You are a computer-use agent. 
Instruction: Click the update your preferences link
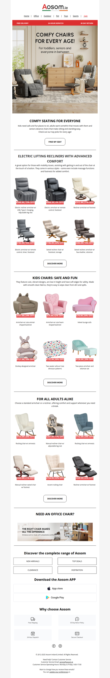click(59, 672)
